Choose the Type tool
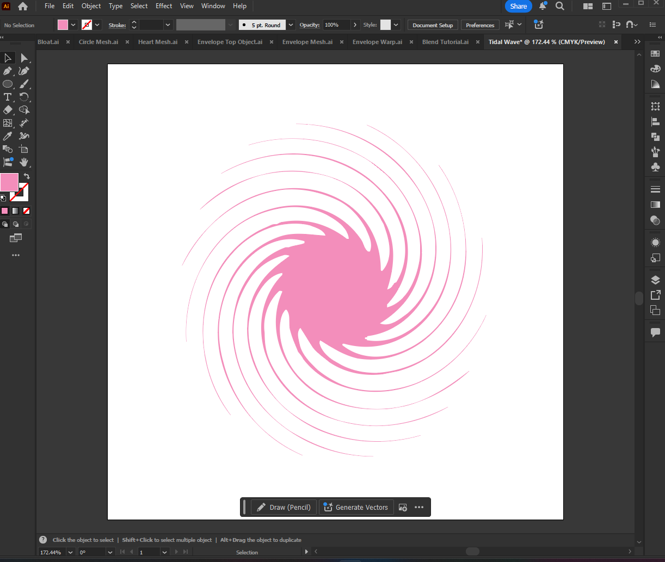Screen dimensions: 665x562 [8, 97]
